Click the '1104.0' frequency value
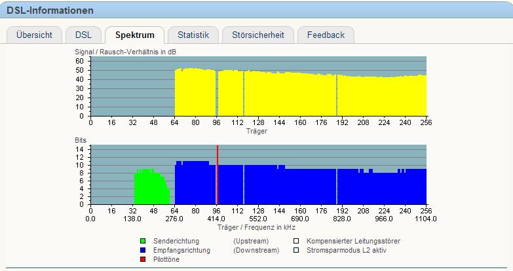 point(426,219)
